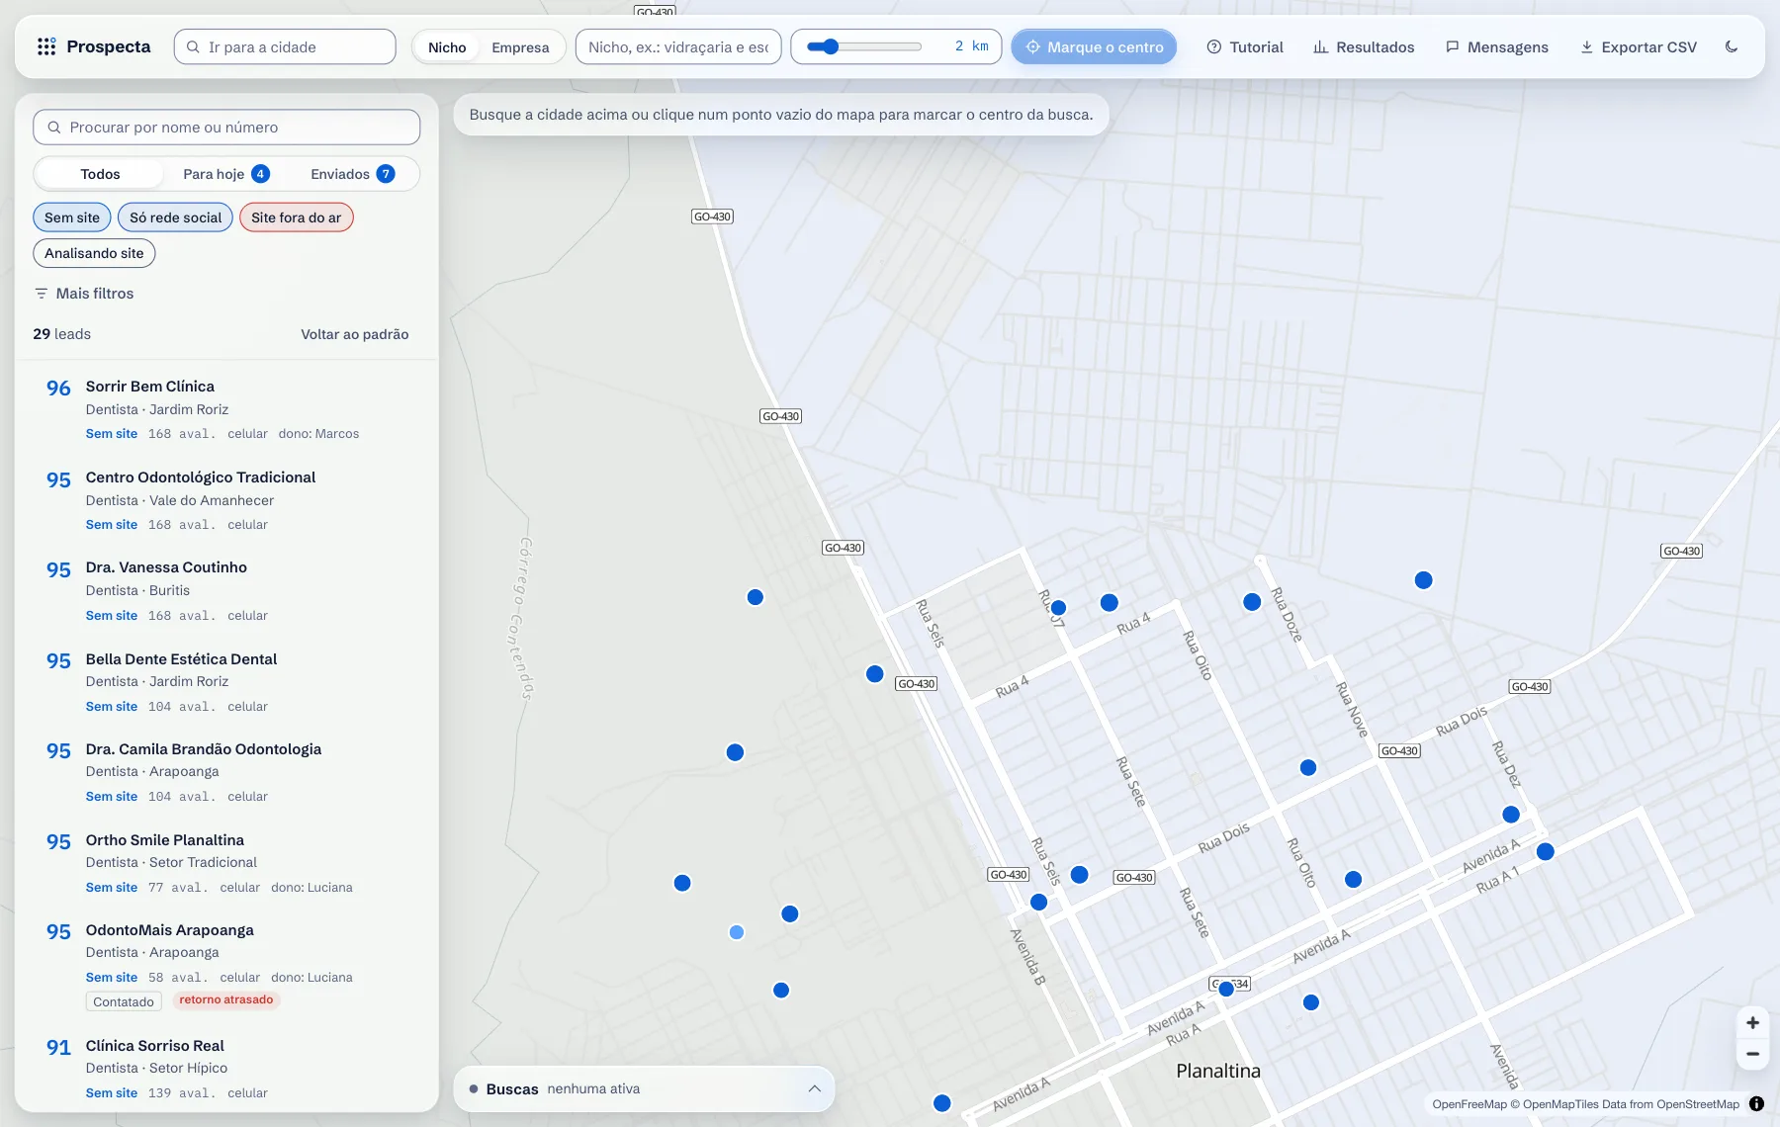The image size is (1780, 1127).
Task: Select the Empresa search mode
Action: click(520, 46)
